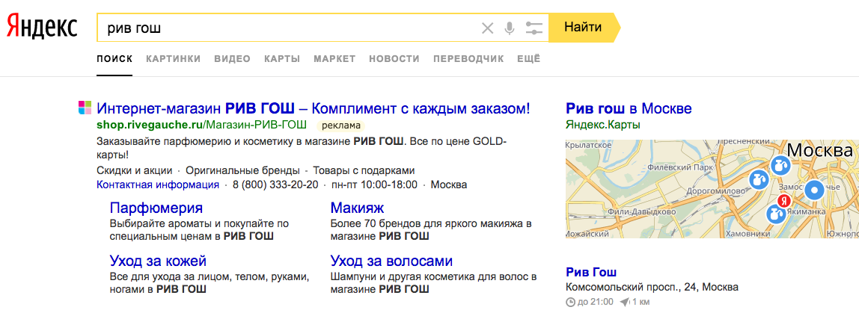Open advanced search settings sliders icon
The image size is (859, 316).
pos(533,28)
